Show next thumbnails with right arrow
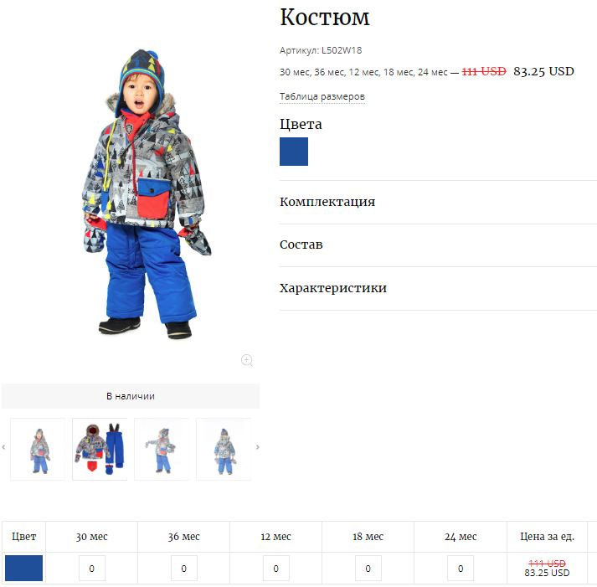This screenshot has height=587, width=597. 258,447
